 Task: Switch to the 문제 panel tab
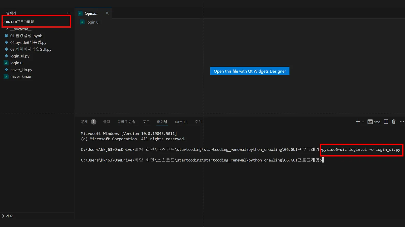pyautogui.click(x=84, y=122)
